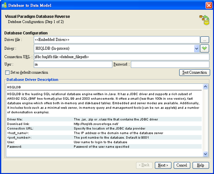Click the HSQLDB description heading
The height and width of the screenshot is (174, 214).
point(14,87)
